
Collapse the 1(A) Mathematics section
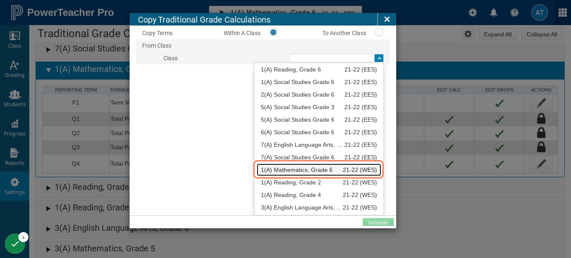point(48,70)
